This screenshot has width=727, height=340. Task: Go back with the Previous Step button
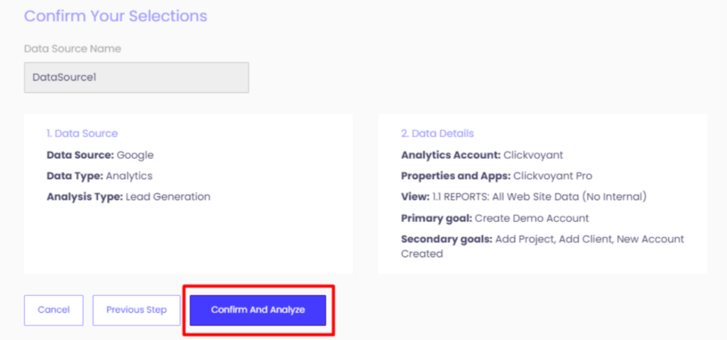pos(136,310)
